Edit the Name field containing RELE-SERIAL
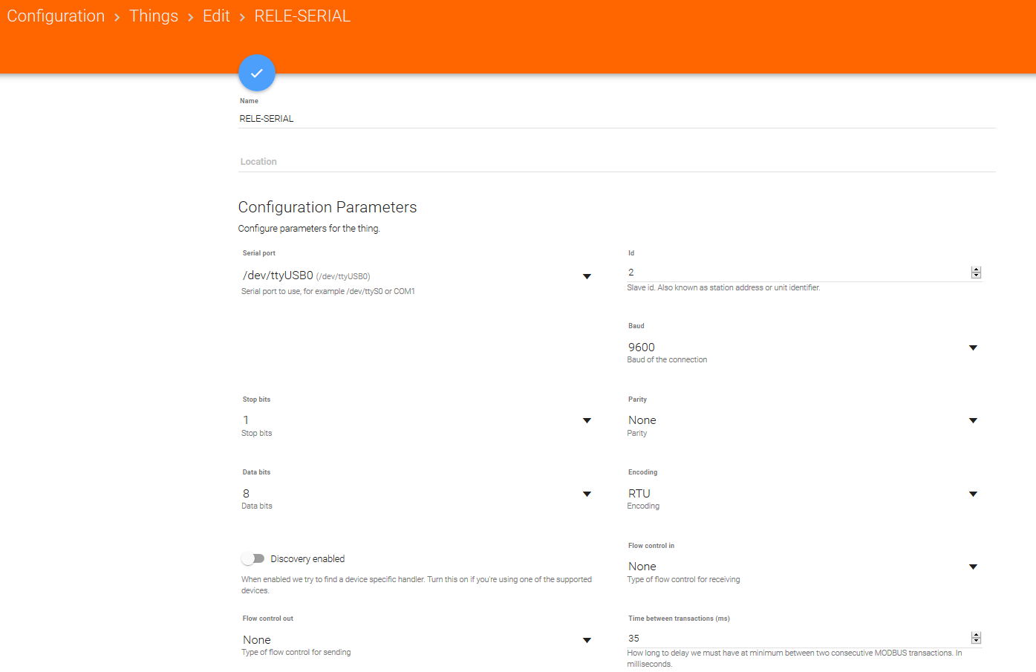 [x=616, y=119]
